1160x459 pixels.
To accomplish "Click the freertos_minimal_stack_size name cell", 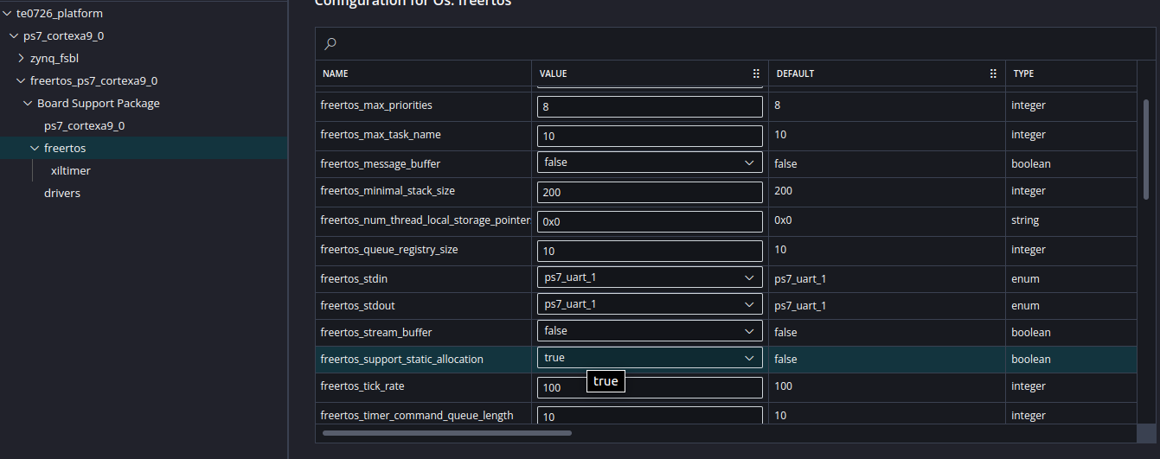I will [x=424, y=191].
